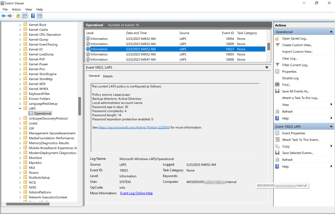Viewport: 335px width, 214px height.
Task: Collapse the Operational section in the Actions pane
Action: pos(331,32)
